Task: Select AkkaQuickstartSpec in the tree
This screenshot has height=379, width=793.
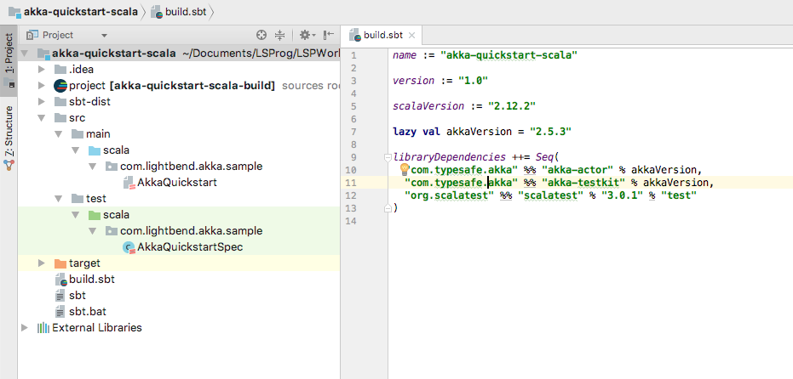Action: (x=190, y=247)
